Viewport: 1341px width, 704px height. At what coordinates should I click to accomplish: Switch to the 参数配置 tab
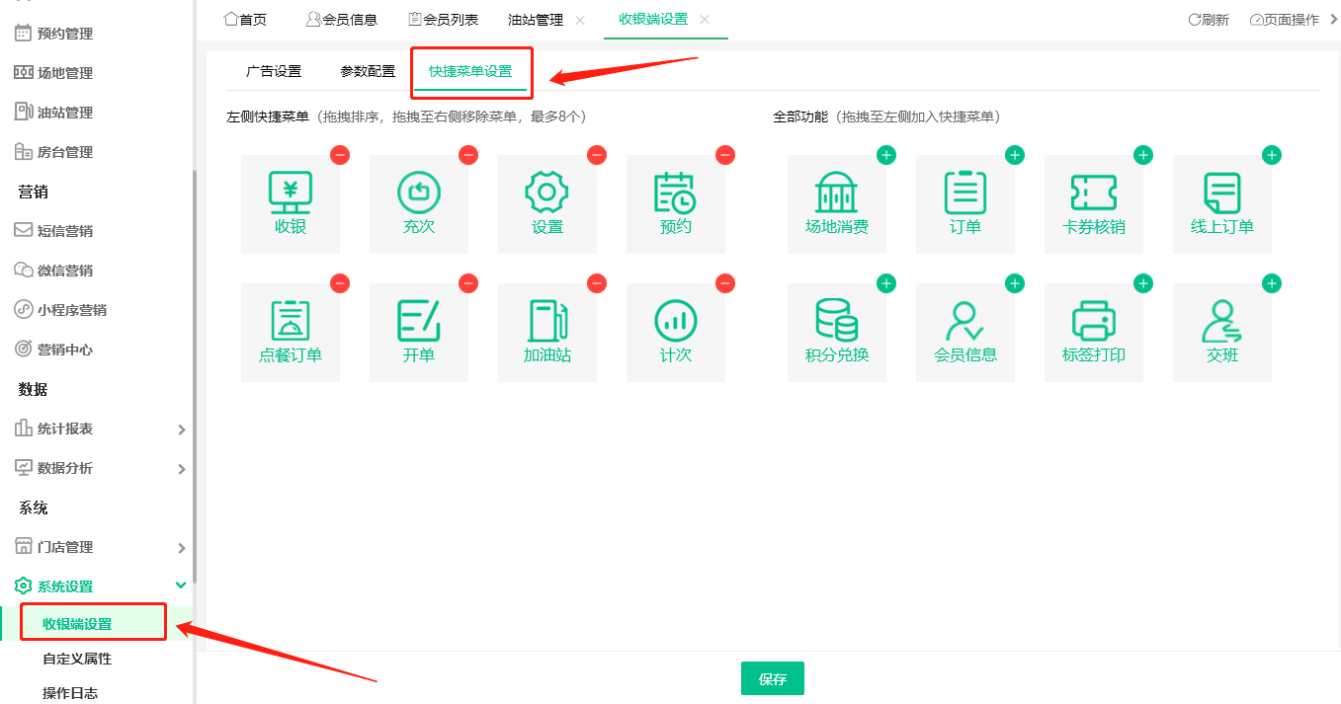pyautogui.click(x=366, y=71)
